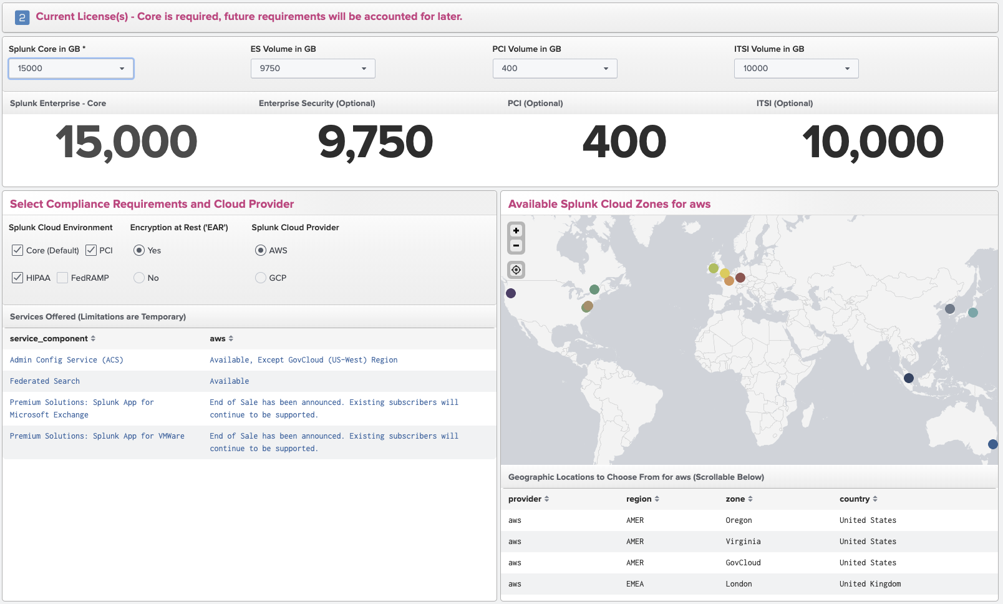Select Yes for Encryption at Rest

139,250
